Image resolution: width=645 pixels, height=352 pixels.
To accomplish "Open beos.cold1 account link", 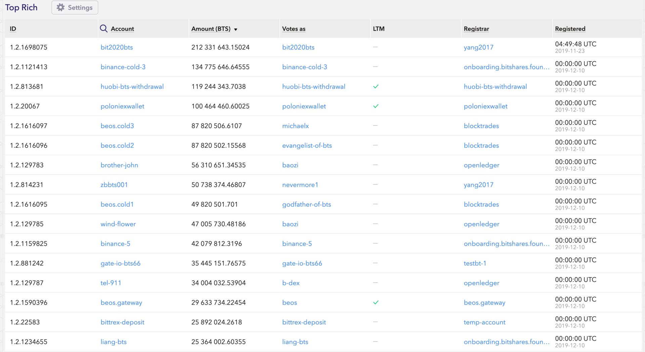I will pyautogui.click(x=117, y=204).
